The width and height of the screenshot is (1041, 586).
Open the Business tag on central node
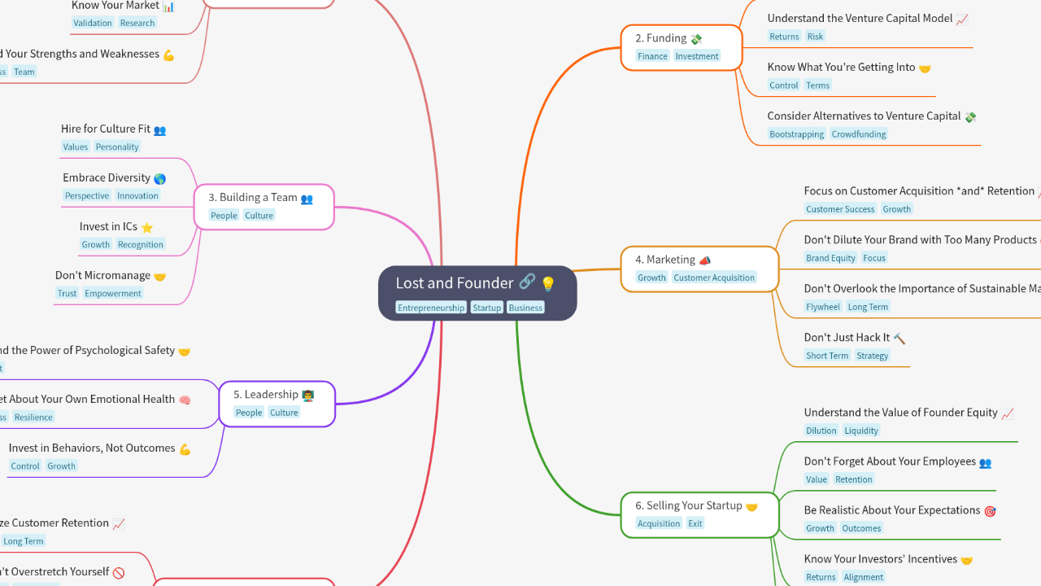click(x=525, y=308)
